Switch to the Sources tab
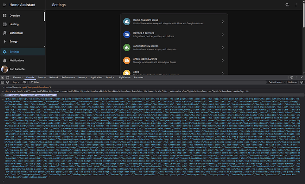This screenshot has height=184, width=305. click(42, 77)
